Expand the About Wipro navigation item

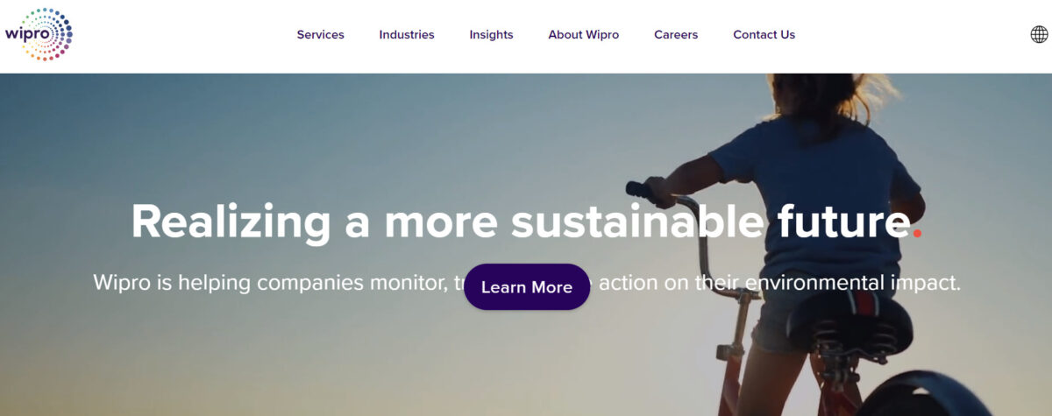[x=584, y=35]
